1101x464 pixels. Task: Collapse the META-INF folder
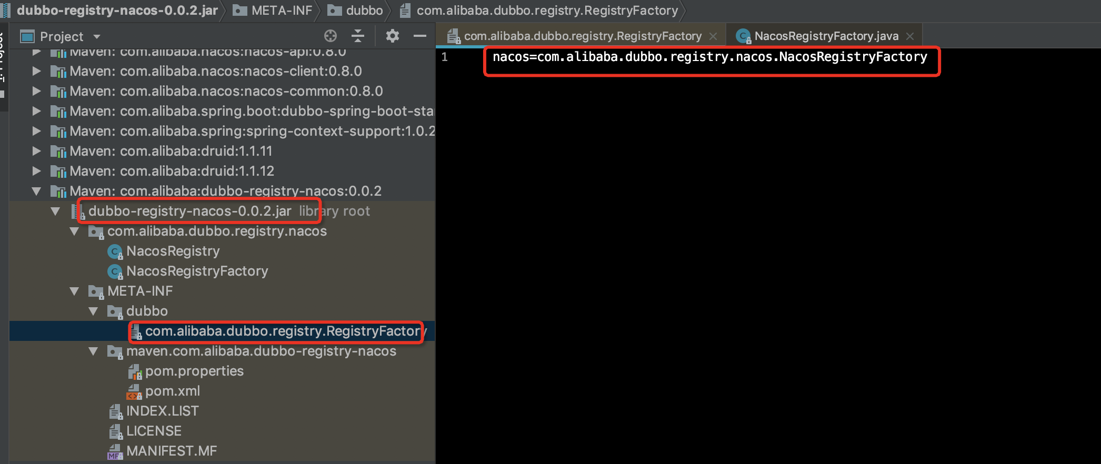[74, 291]
